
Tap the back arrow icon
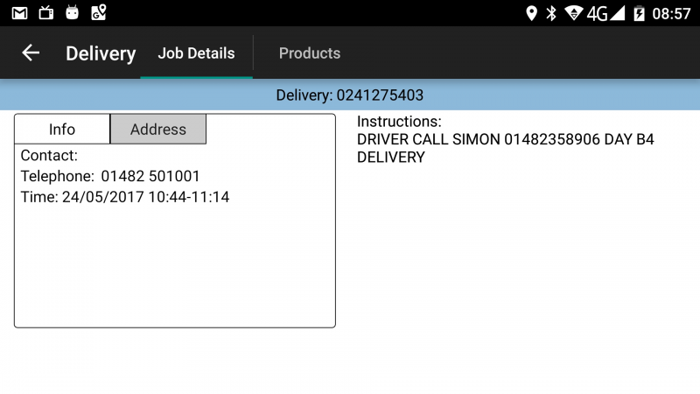click(31, 53)
